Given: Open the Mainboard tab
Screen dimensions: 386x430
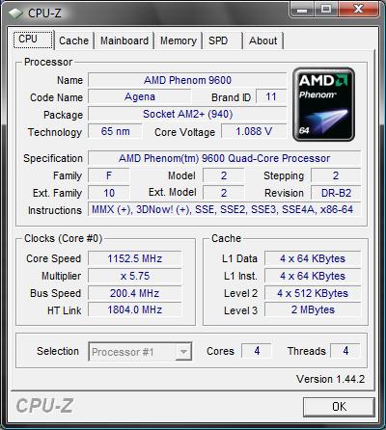Looking at the screenshot, I should pyautogui.click(x=124, y=40).
